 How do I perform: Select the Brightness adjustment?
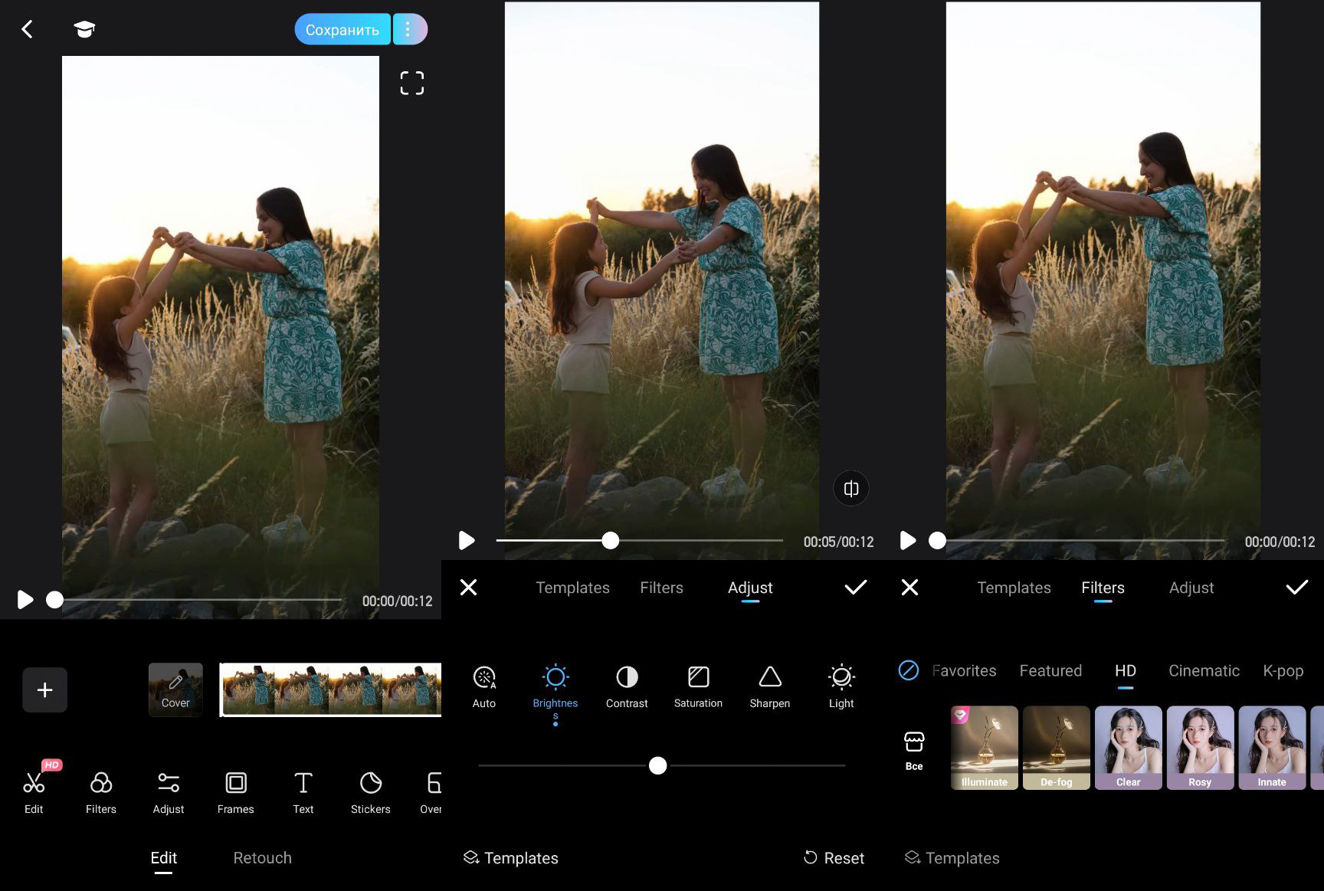(x=555, y=693)
